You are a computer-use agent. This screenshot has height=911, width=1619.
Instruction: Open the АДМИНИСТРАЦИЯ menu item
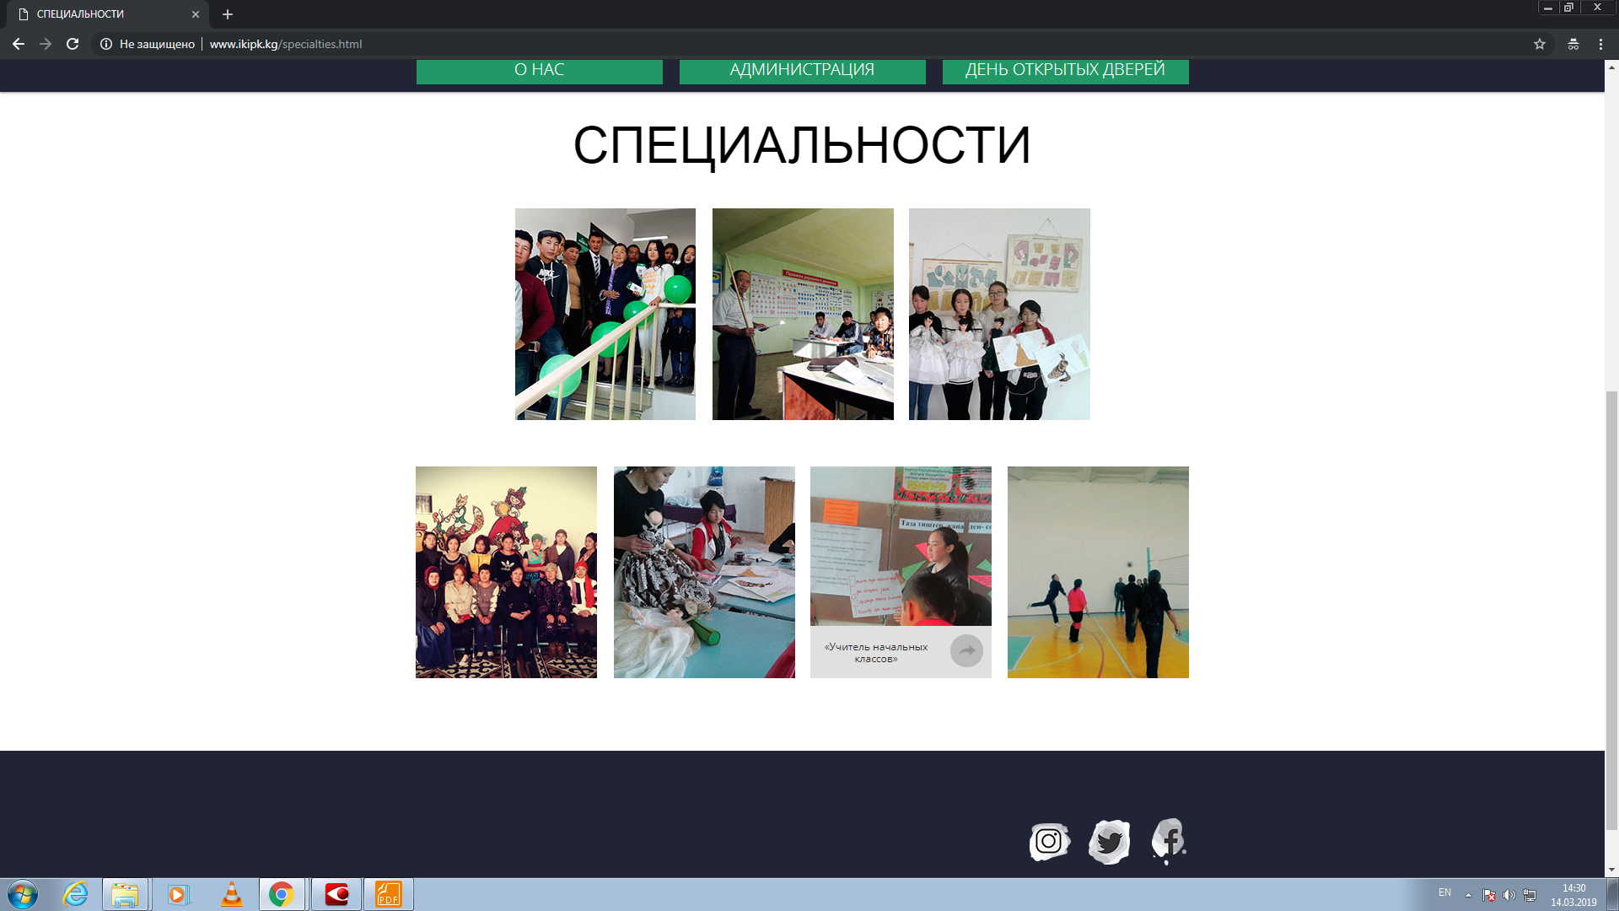point(802,70)
